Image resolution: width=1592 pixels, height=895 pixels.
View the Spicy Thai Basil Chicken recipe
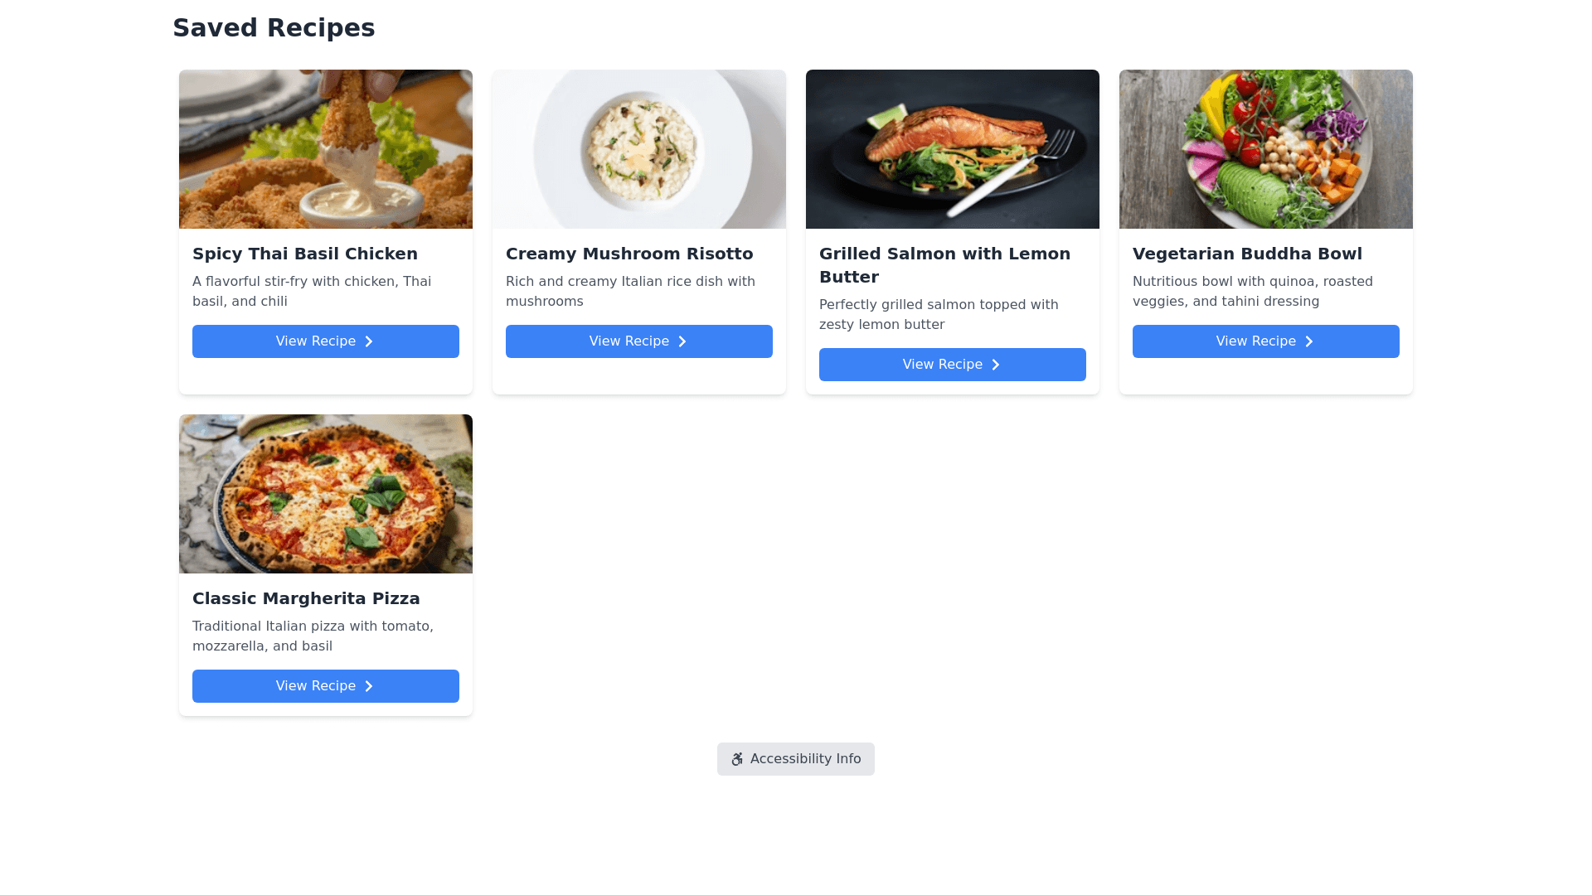coord(325,341)
